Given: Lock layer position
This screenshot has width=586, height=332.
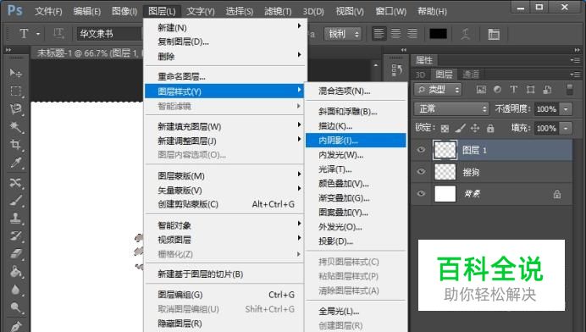Looking at the screenshot, I should pyautogui.click(x=475, y=129).
